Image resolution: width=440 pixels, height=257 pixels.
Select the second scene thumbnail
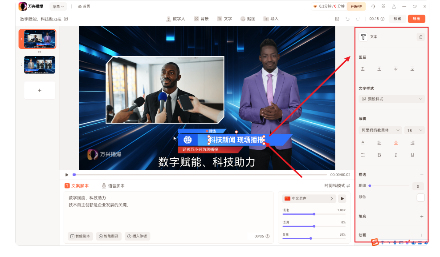tap(39, 65)
